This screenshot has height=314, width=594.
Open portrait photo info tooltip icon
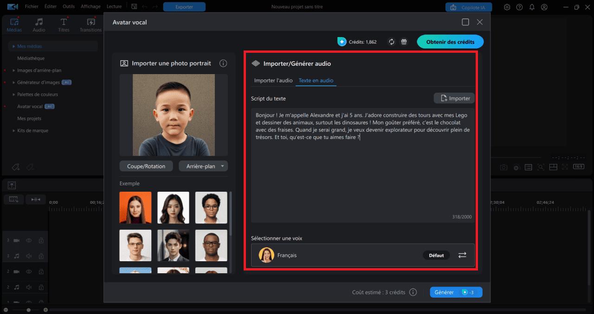click(x=223, y=63)
